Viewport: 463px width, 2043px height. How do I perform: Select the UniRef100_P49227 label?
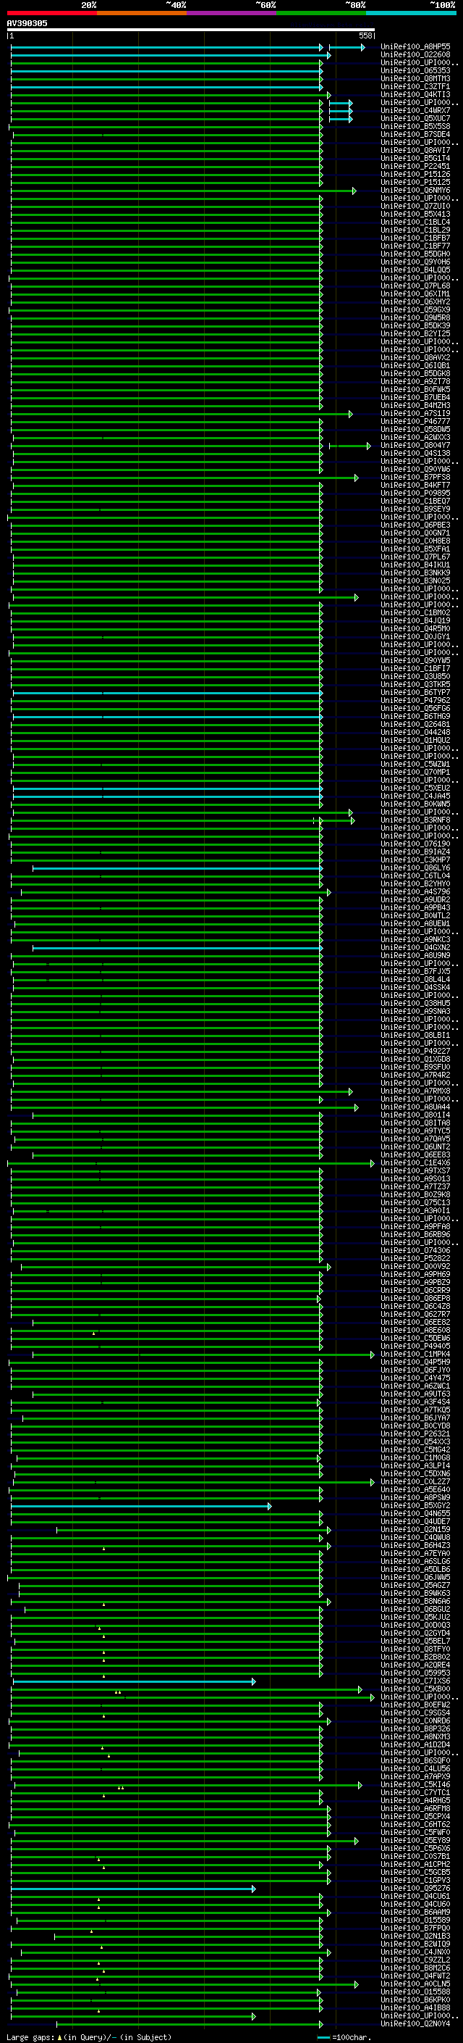415,1051
